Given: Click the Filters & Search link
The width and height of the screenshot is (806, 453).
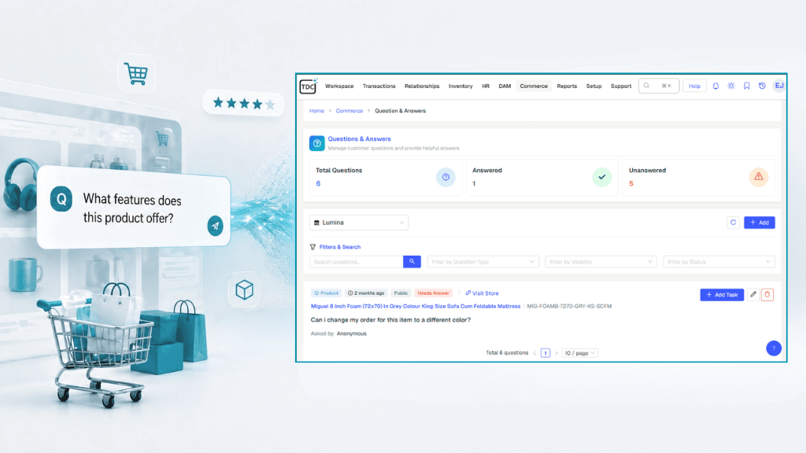Looking at the screenshot, I should coord(340,247).
